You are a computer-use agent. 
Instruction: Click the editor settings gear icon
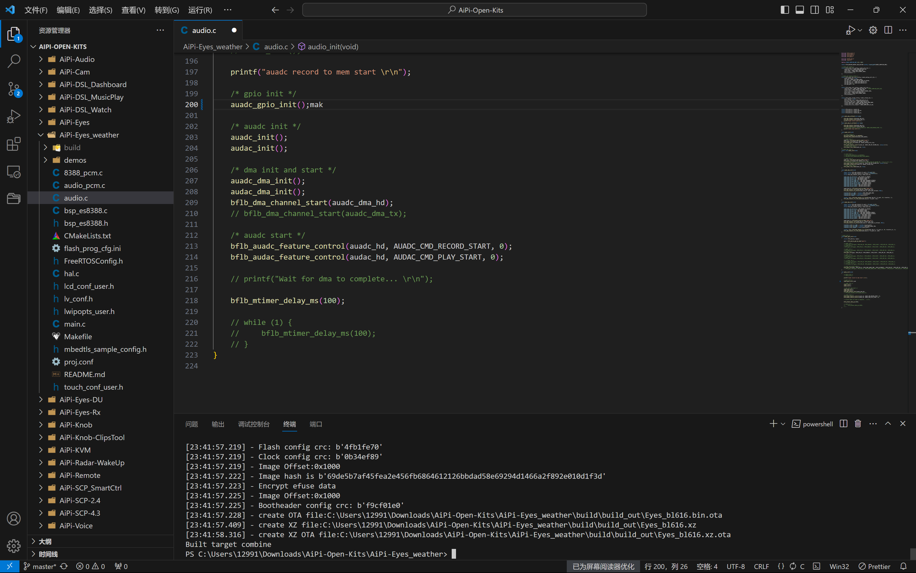(873, 30)
